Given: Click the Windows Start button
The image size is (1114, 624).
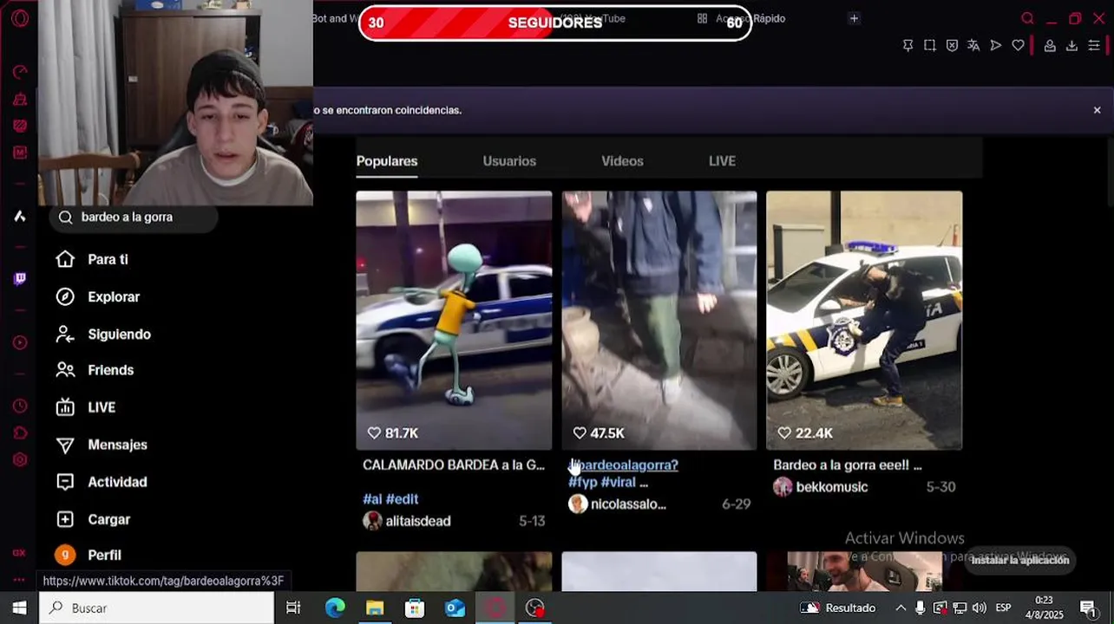Looking at the screenshot, I should coord(19,608).
